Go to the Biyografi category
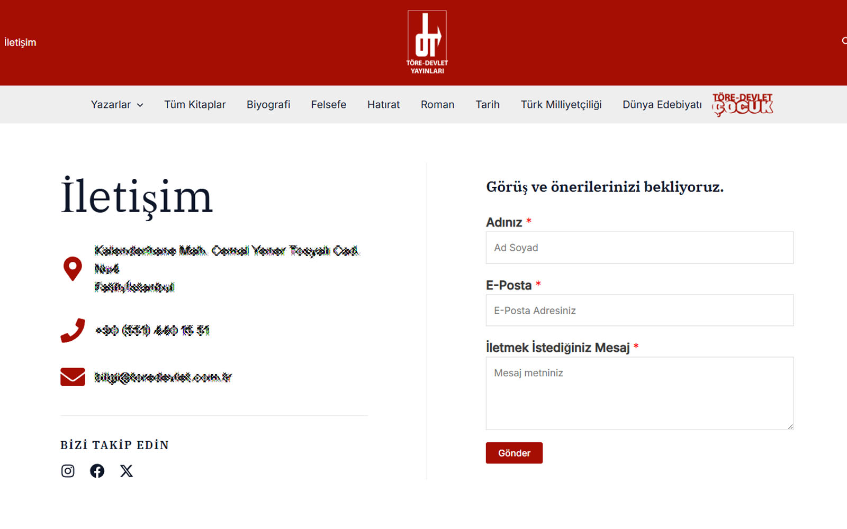 [268, 105]
